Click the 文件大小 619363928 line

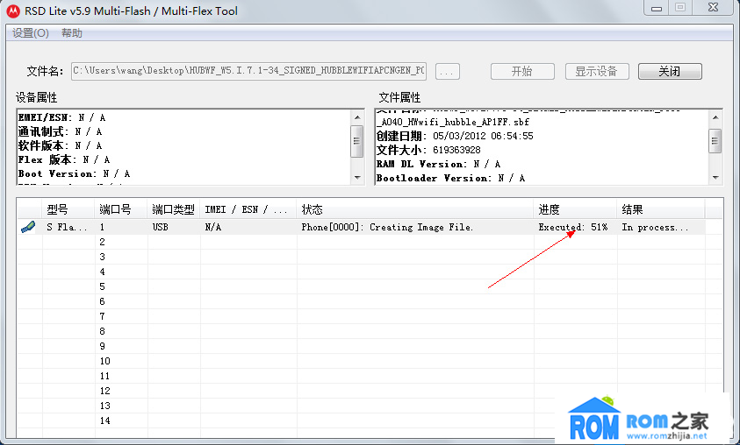click(428, 150)
